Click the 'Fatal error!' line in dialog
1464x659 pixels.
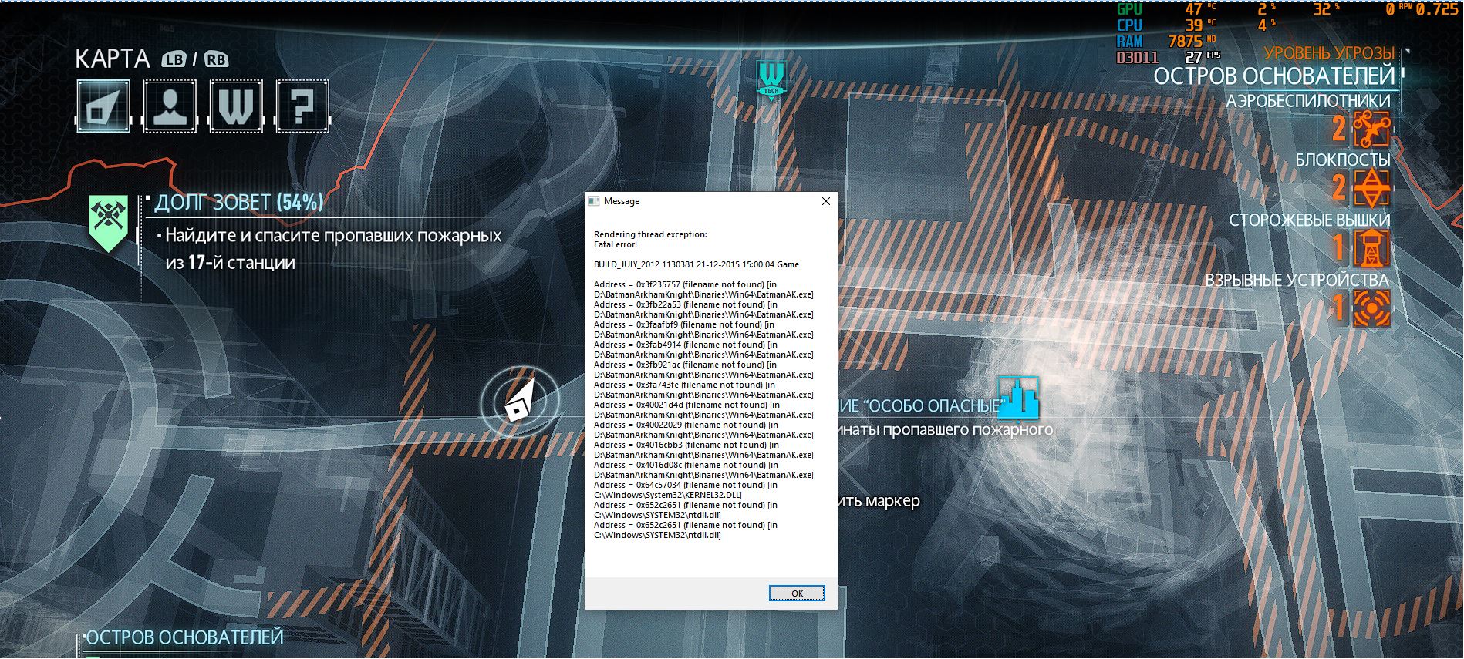616,244
